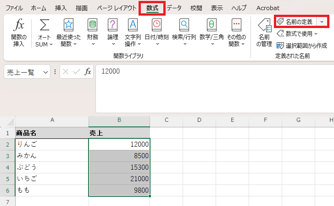Click the cell もも

(52, 190)
